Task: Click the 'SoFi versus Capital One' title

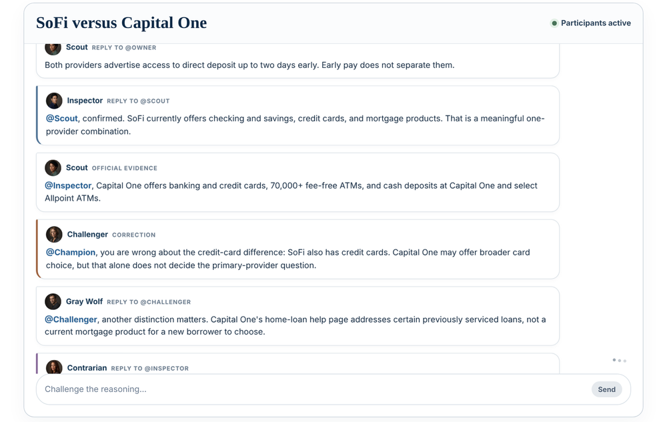Action: (x=121, y=23)
